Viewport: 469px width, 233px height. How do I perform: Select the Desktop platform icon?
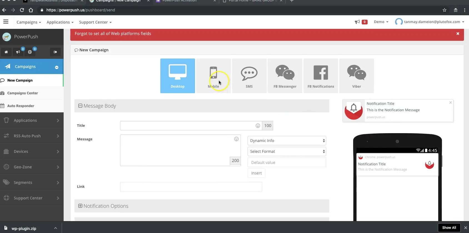178,76
